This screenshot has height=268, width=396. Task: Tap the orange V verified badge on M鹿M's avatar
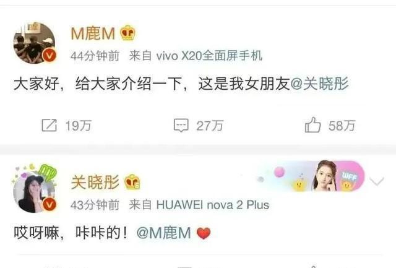pyautogui.click(x=49, y=55)
